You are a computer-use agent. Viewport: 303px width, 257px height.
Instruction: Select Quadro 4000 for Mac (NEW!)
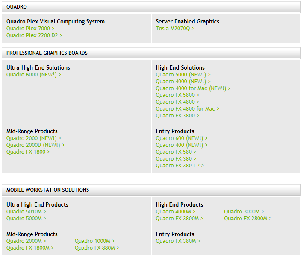(x=193, y=88)
